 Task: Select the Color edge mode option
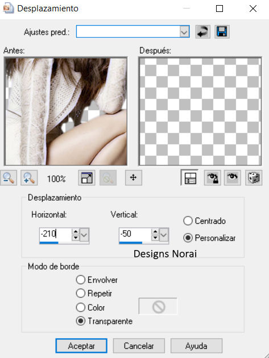tap(90, 307)
